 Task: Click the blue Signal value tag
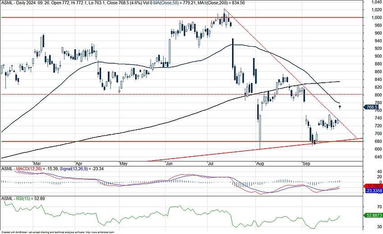(373, 190)
